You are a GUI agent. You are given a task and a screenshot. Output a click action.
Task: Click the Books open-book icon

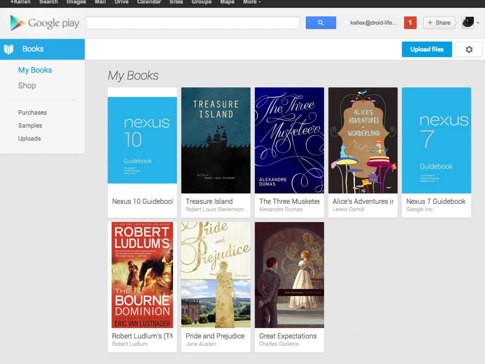pyautogui.click(x=9, y=49)
